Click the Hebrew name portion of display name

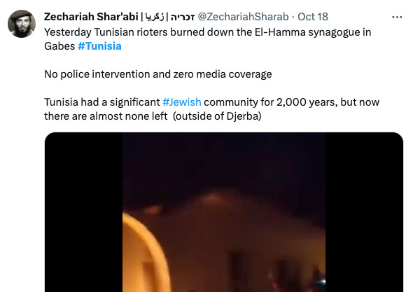182,17
